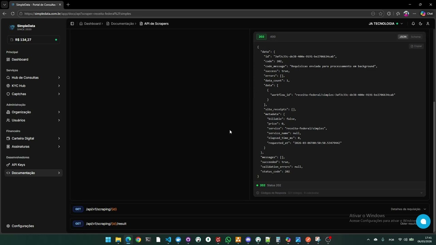Image resolution: width=436 pixels, height=245 pixels.
Task: Open Configurações in the sidebar
Action: 33,226
